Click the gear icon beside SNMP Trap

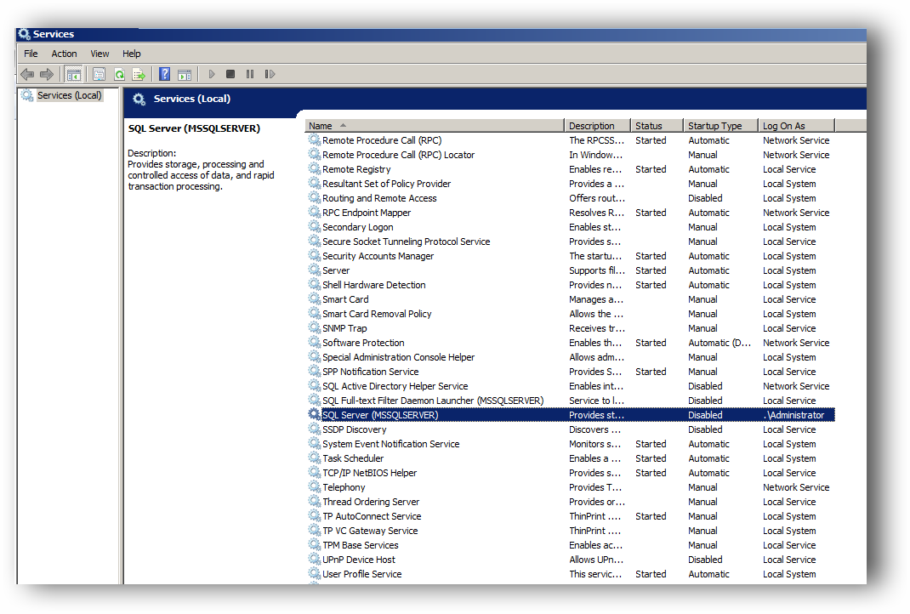tap(314, 328)
